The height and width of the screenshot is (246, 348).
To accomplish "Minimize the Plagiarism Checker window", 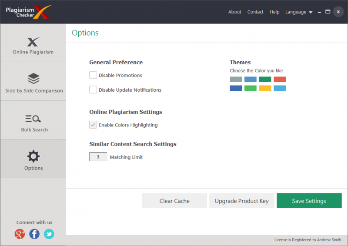I will click(x=319, y=12).
